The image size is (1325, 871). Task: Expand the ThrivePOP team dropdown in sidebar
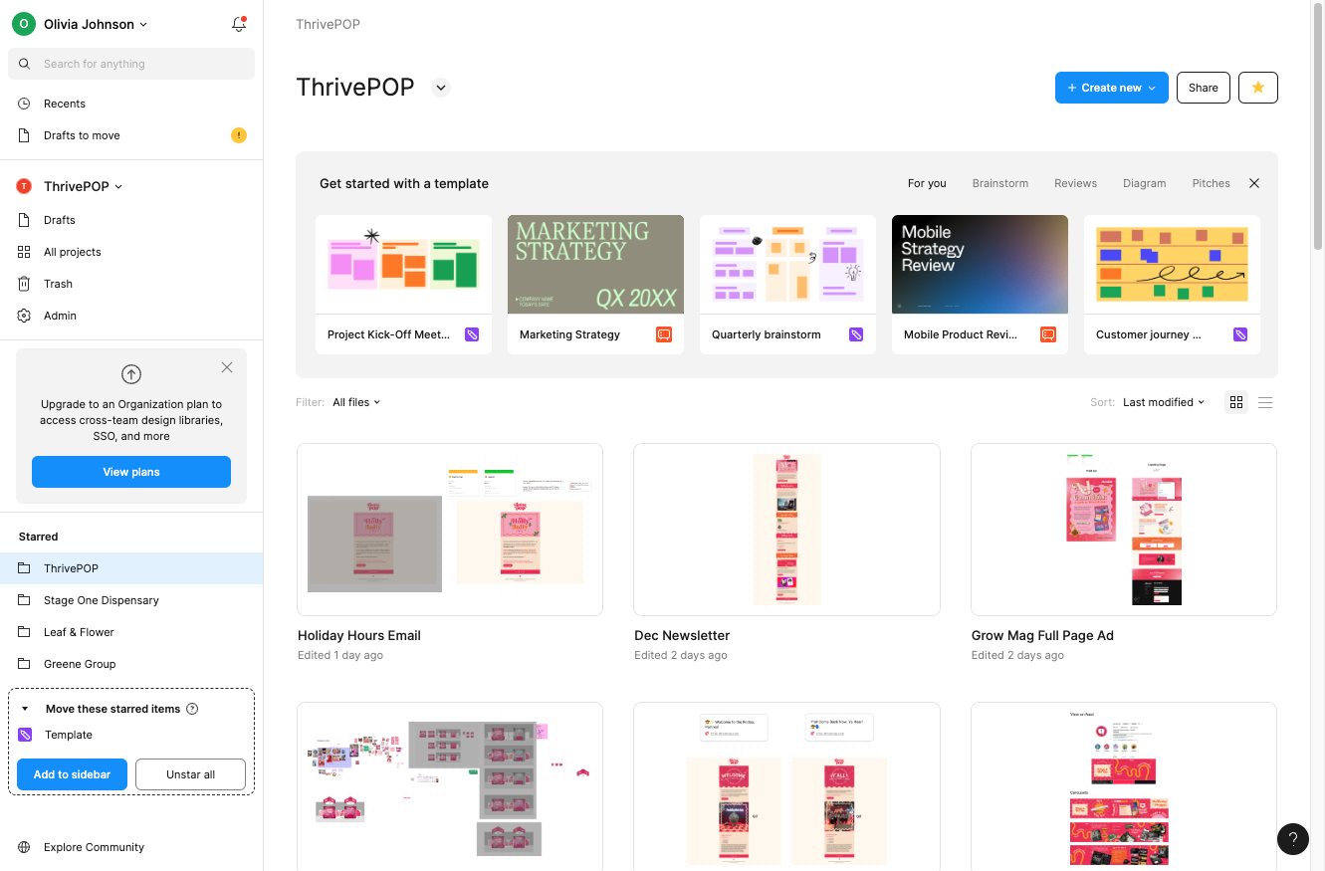118,186
